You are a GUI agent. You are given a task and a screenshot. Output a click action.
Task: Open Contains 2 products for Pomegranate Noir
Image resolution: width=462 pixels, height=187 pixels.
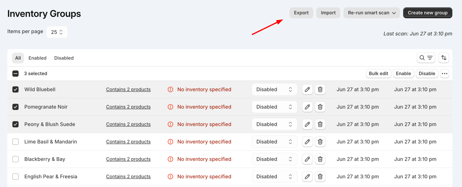(128, 107)
